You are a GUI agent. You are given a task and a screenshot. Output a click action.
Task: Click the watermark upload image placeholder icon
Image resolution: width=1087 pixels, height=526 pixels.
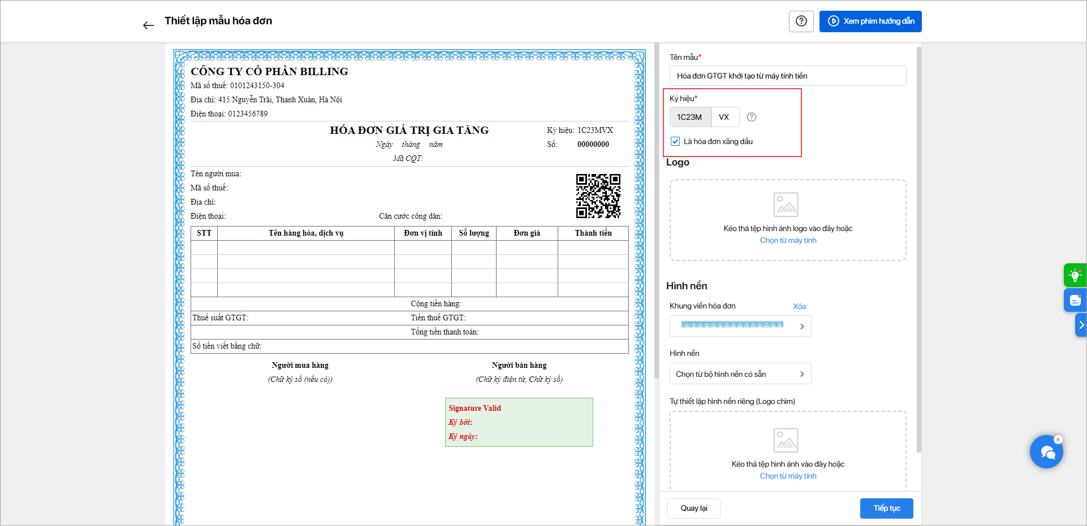point(786,440)
